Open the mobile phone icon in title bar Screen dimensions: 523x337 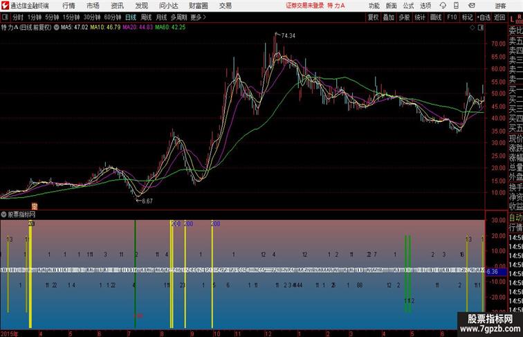[x=457, y=6]
